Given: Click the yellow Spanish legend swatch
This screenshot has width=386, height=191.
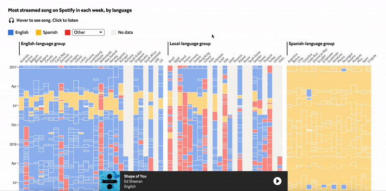Looking at the screenshot, I should click(39, 32).
